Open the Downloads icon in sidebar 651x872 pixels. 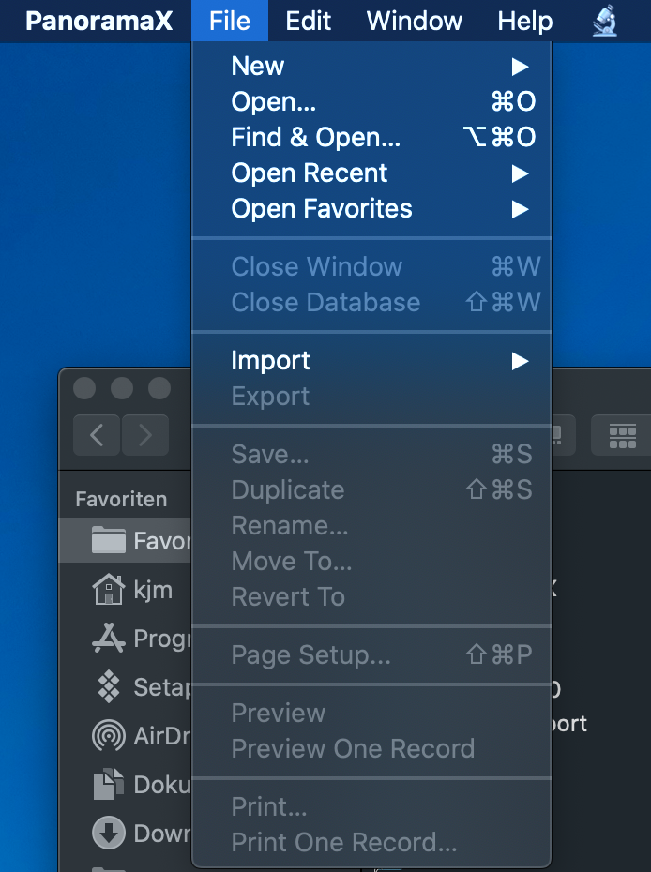pyautogui.click(x=109, y=833)
